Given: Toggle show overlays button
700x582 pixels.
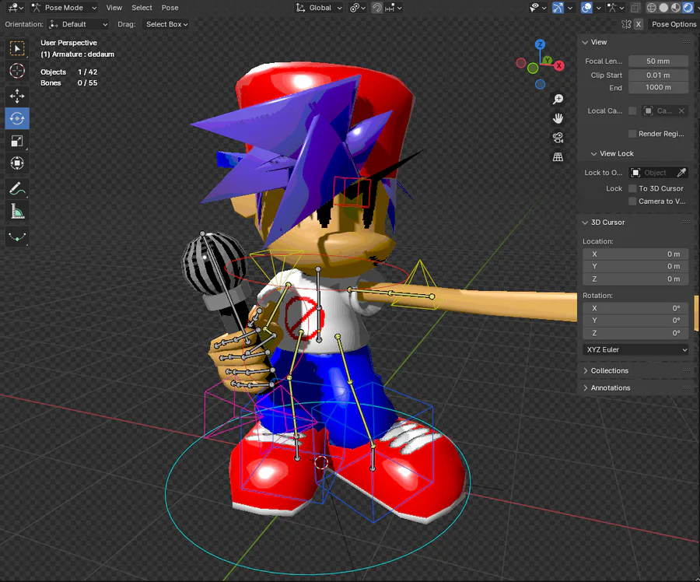Looking at the screenshot, I should pyautogui.click(x=586, y=8).
